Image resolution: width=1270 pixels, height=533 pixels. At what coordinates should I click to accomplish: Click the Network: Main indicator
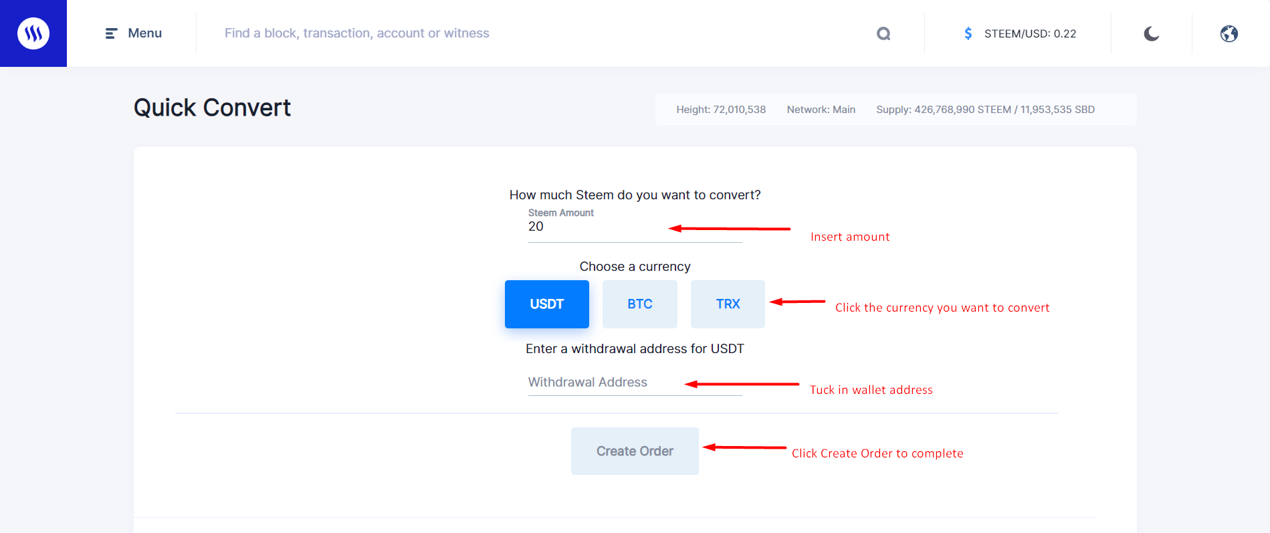tap(821, 110)
